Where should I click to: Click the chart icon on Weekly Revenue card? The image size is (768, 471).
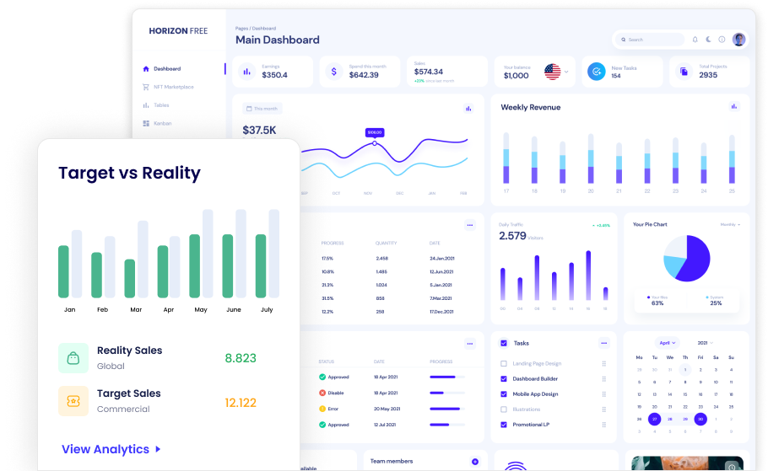tap(733, 106)
